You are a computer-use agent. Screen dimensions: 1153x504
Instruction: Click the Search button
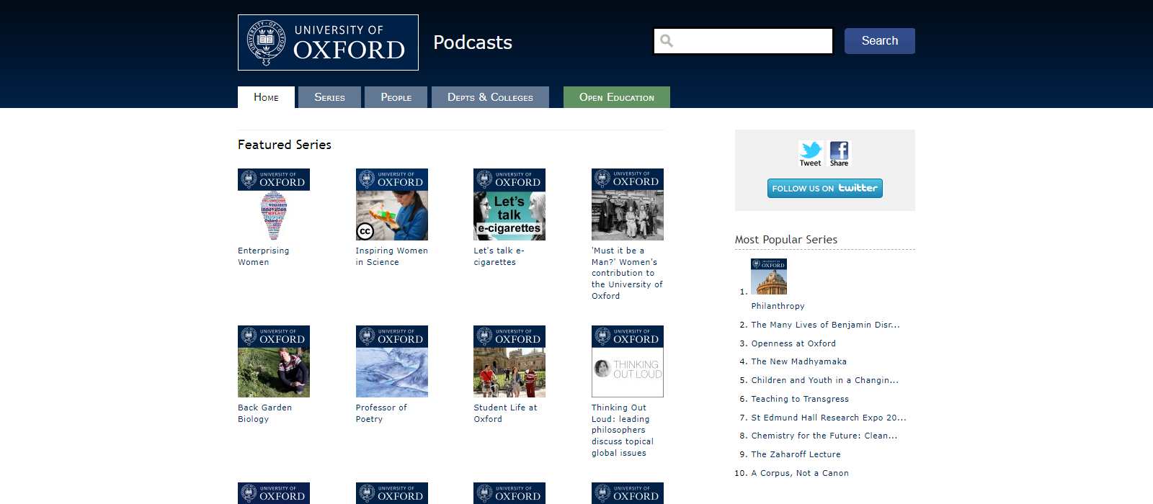point(880,41)
